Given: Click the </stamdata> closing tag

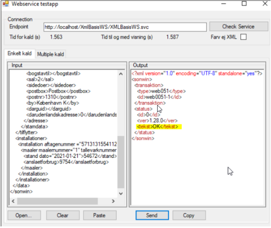Looking at the screenshot, I should 34,126.
